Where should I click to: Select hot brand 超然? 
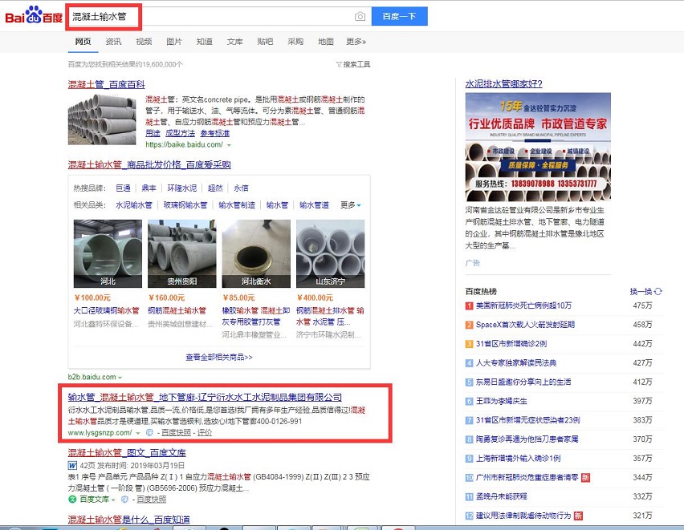[215, 188]
